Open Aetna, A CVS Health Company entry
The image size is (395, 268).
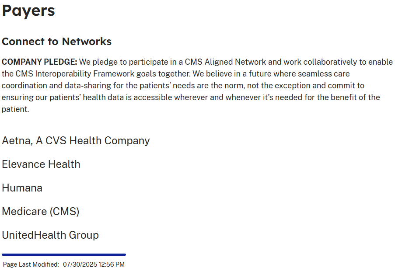point(76,141)
